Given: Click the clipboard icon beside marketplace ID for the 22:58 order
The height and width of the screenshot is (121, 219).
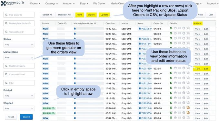Looking at the screenshot, I should pyautogui.click(x=75, y=68).
